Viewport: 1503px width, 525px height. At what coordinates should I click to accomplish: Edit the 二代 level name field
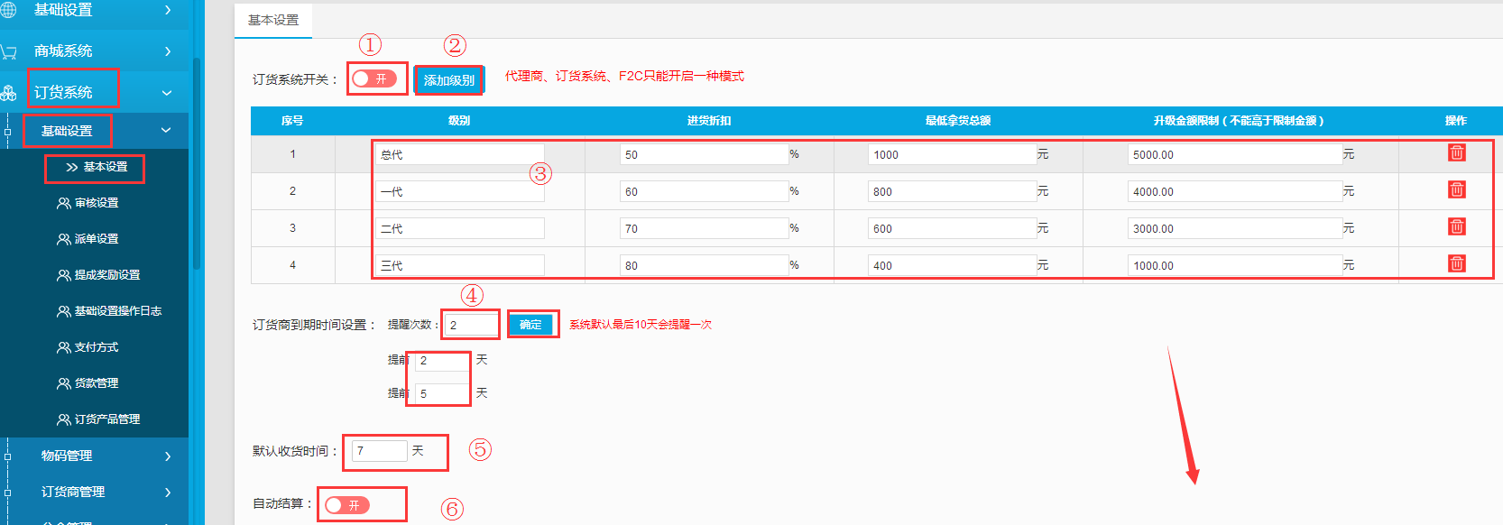tap(460, 228)
